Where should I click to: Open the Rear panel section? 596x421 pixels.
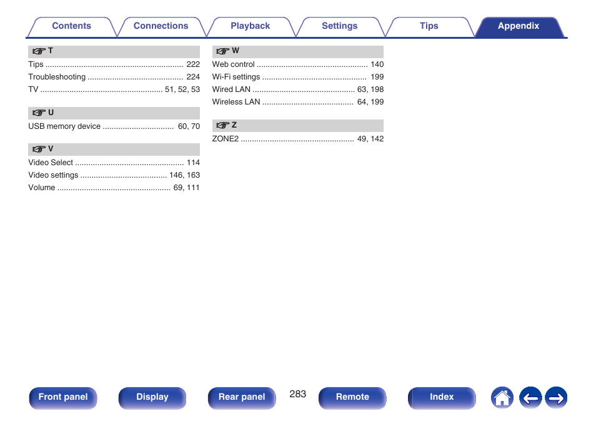[242, 398]
